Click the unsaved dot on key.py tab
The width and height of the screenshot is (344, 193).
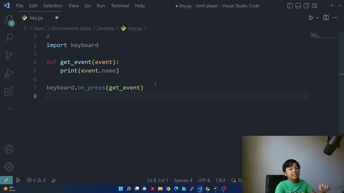pos(57,18)
